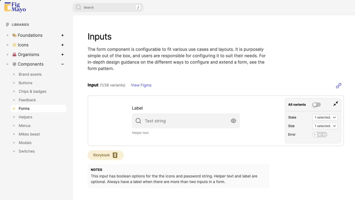Viewport: 355px width, 200px height.
Task: Select Buttons in the Components list
Action: (25, 83)
